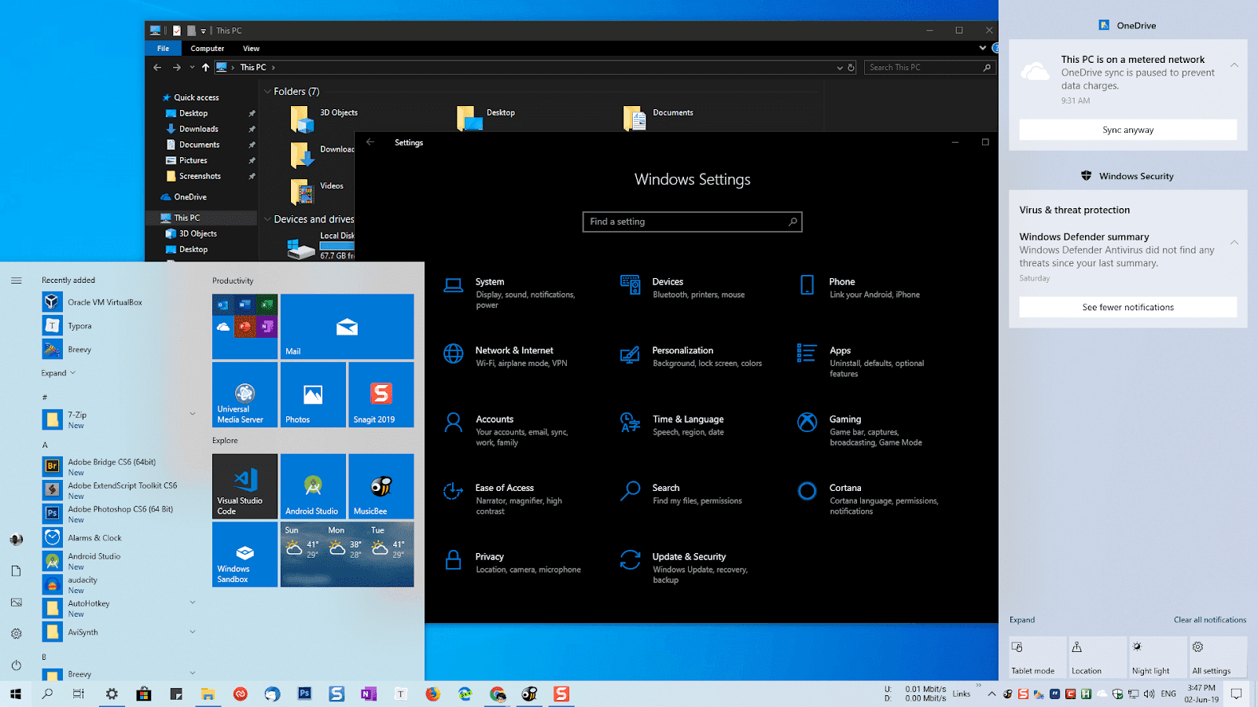This screenshot has width=1258, height=707.
Task: Open the File tab in Explorer
Action: [x=163, y=48]
